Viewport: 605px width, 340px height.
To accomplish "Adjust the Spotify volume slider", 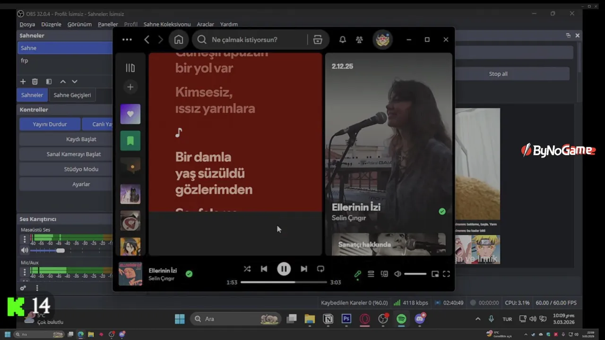I will pyautogui.click(x=415, y=274).
